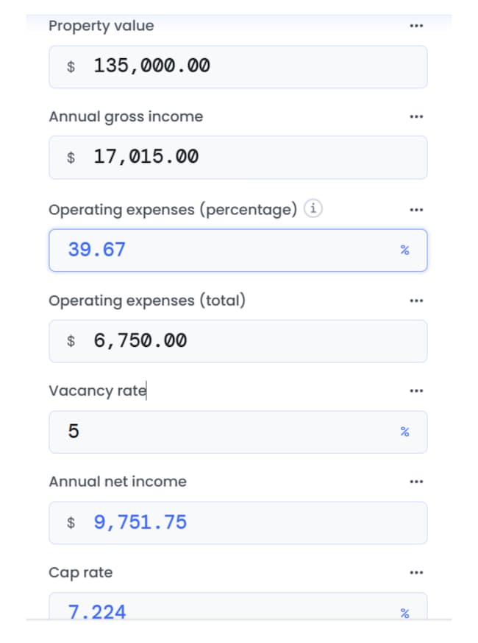Click the Property value input field
The height and width of the screenshot is (643, 478).
(238, 66)
